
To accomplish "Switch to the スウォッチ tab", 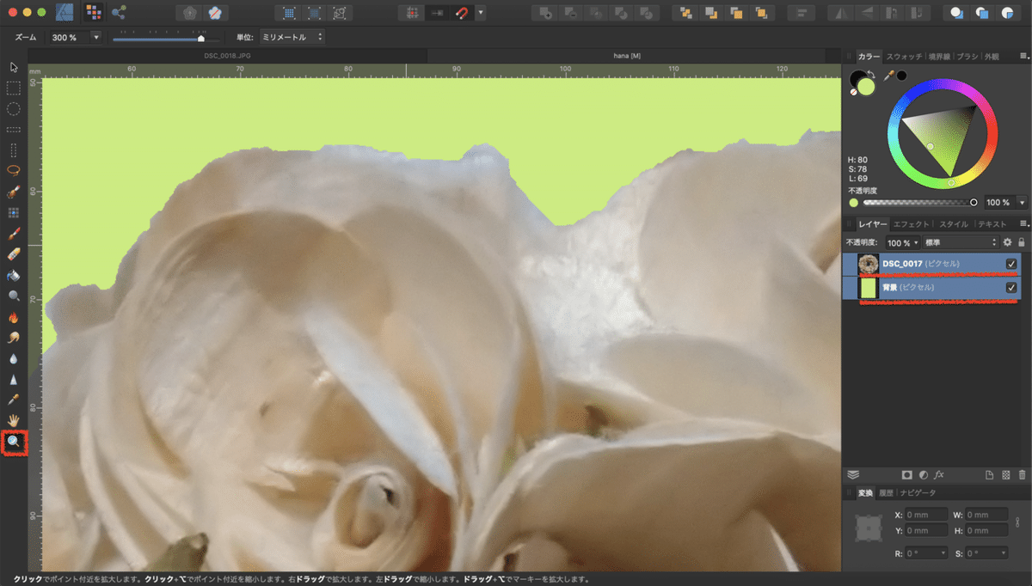I will [x=905, y=57].
